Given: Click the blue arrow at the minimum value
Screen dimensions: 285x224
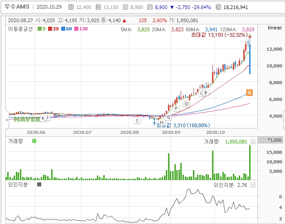Looking at the screenshot, I should (x=155, y=123).
